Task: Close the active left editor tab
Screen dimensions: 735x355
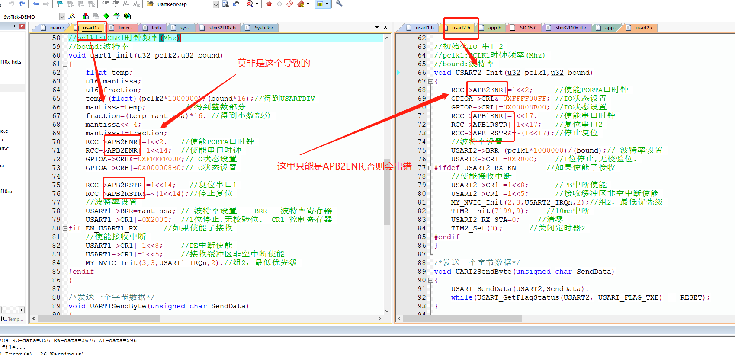Action: [385, 27]
